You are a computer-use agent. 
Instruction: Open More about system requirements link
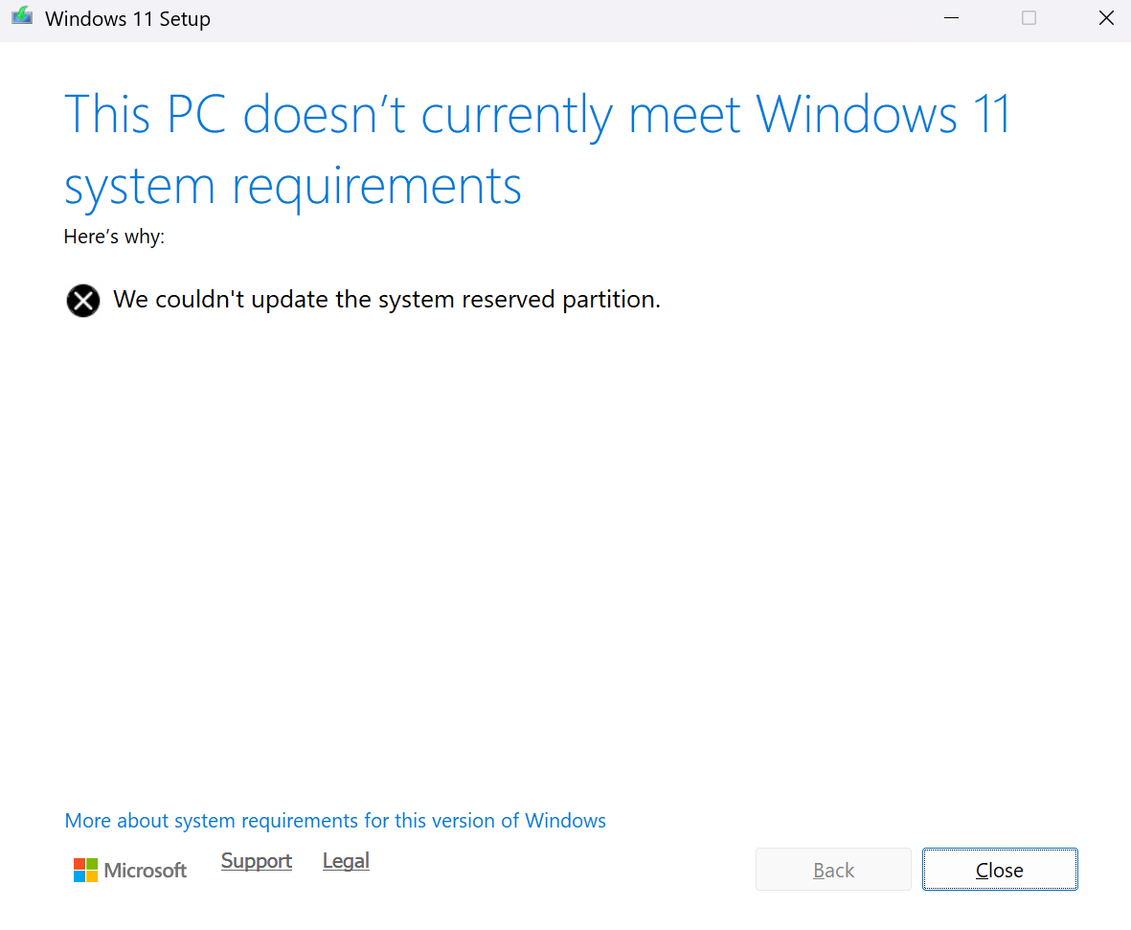coord(334,820)
